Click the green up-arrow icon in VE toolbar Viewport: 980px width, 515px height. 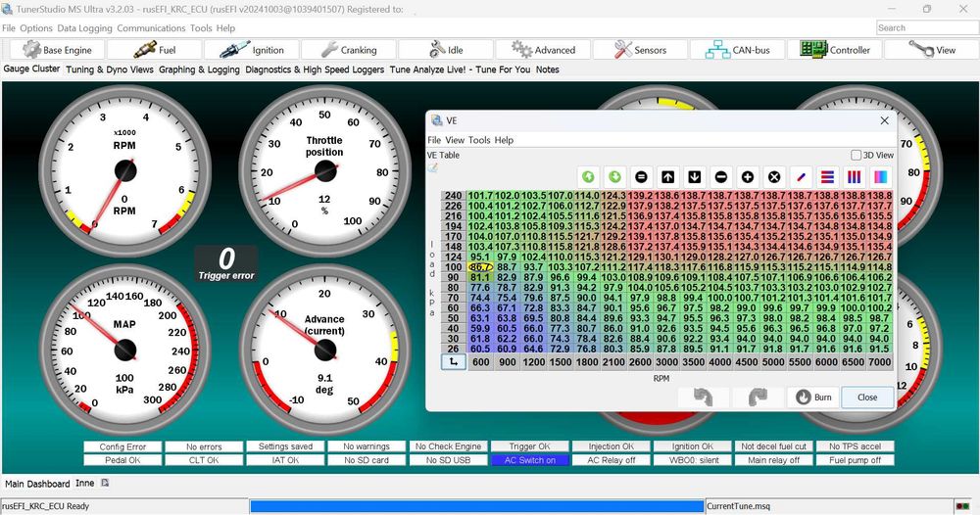(588, 177)
